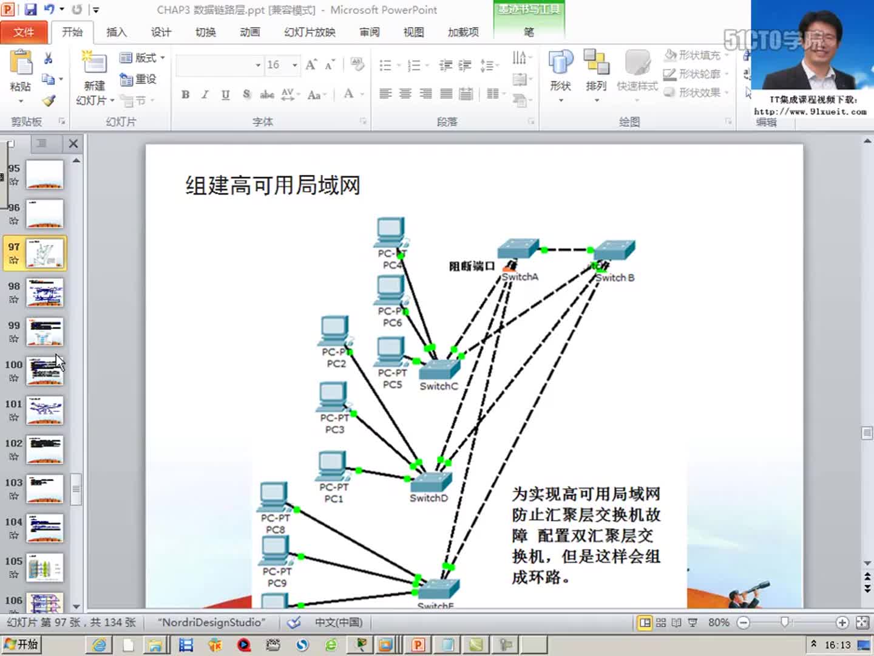Click the New Slide icon
The height and width of the screenshot is (656, 874).
point(94,63)
